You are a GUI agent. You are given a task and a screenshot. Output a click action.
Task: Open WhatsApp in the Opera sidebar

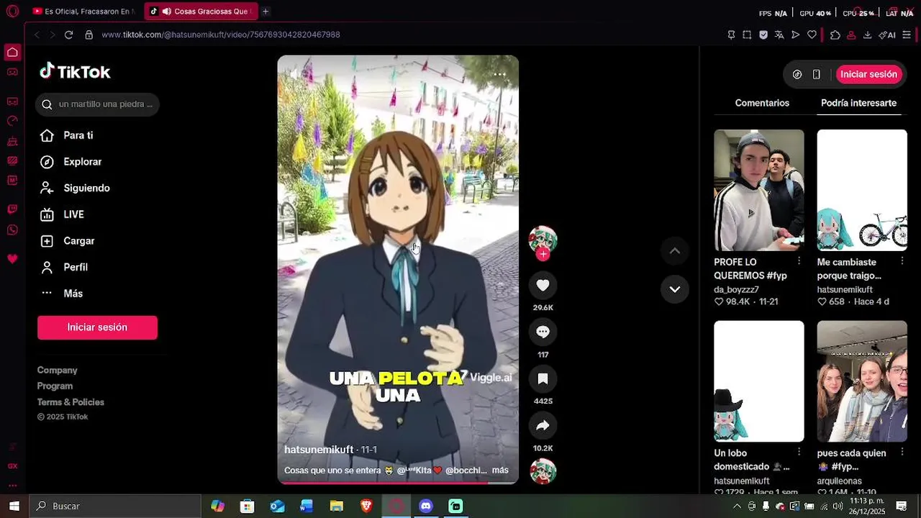pos(12,230)
